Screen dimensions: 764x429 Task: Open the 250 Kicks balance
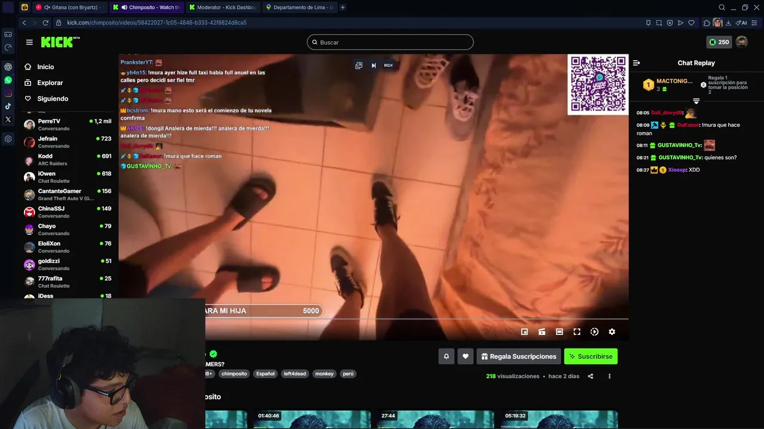pyautogui.click(x=719, y=42)
